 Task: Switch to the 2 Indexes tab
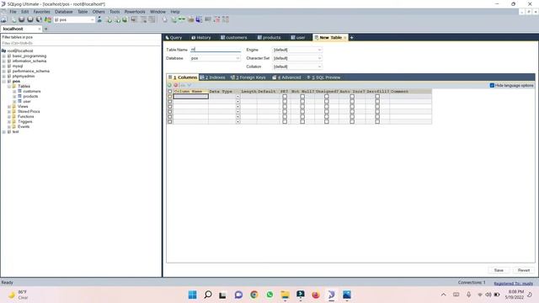pos(213,77)
